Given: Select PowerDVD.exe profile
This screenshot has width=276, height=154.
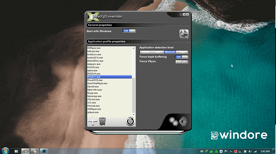Looking at the screenshot, I should [x=109, y=80].
